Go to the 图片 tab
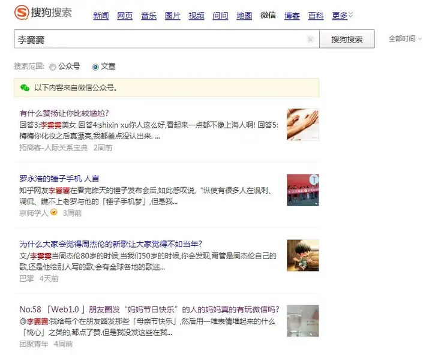Image resolution: width=432 pixels, height=355 pixels. [x=172, y=16]
